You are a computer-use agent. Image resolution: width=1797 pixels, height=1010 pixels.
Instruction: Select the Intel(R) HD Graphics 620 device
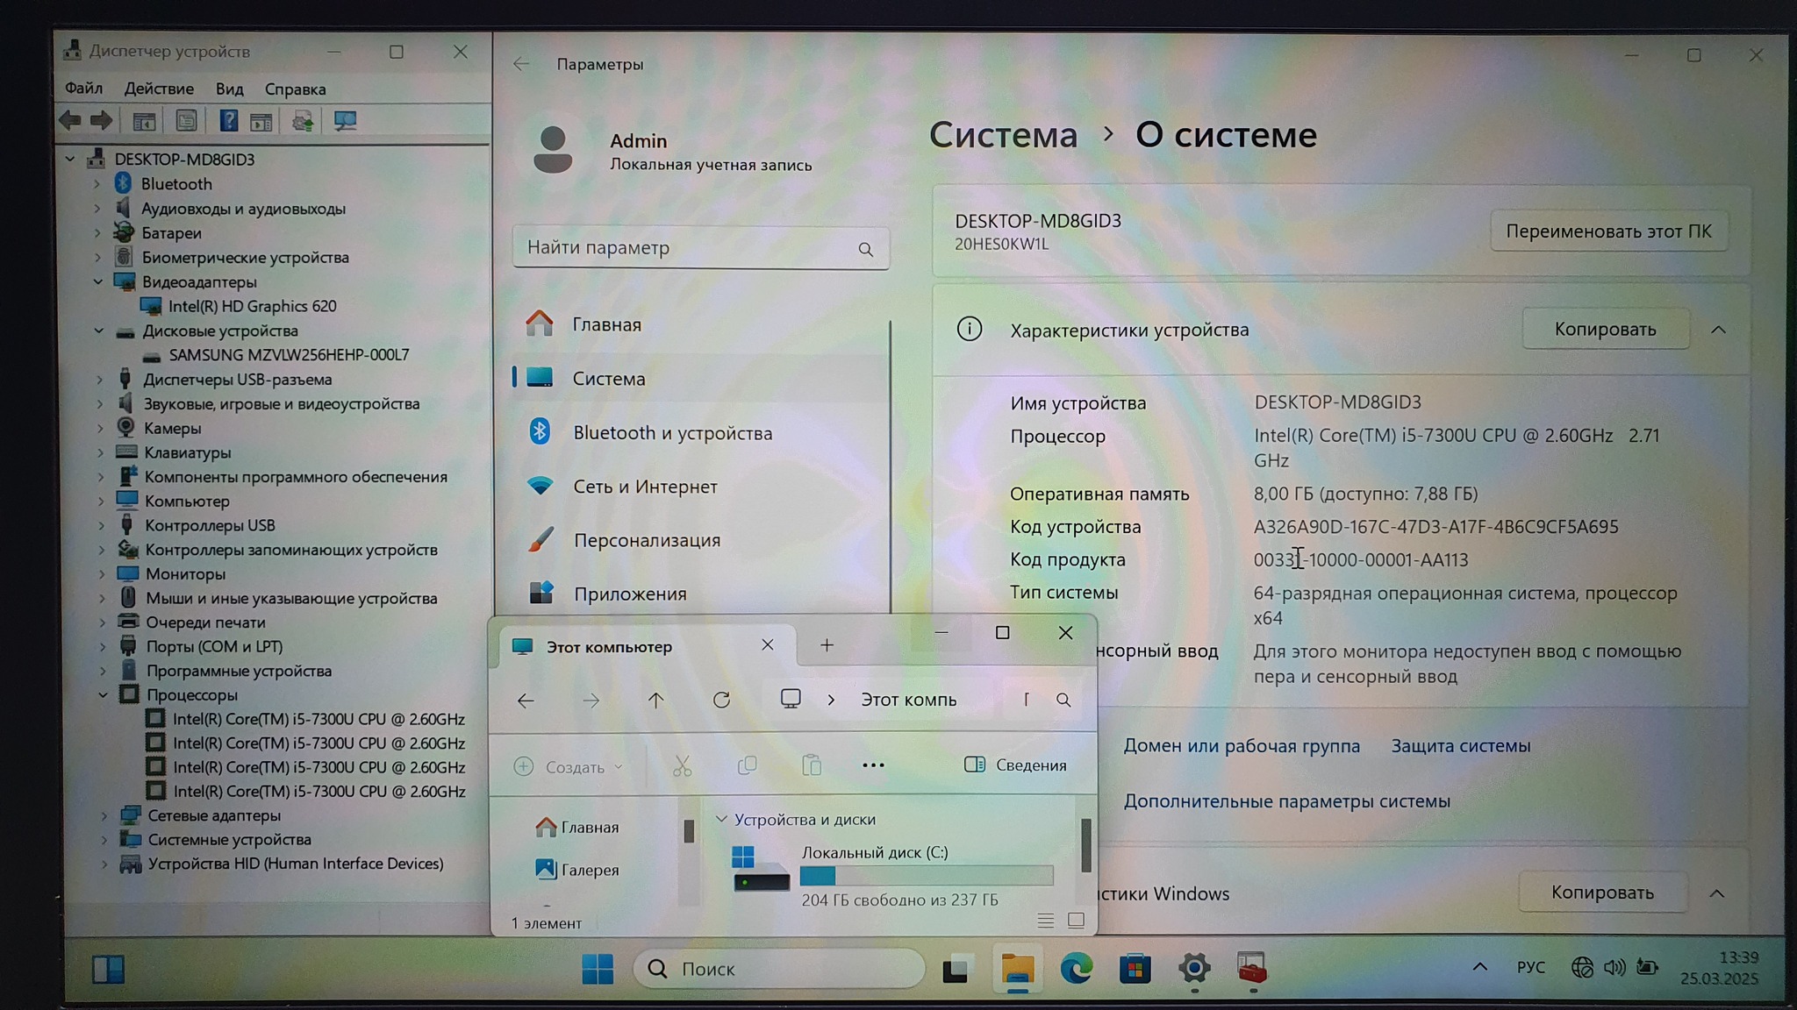click(x=252, y=306)
